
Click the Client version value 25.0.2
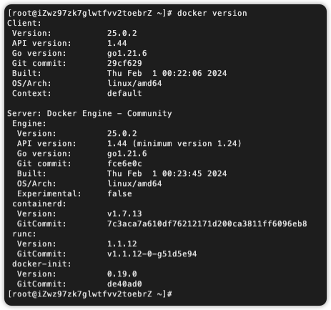coord(122,33)
